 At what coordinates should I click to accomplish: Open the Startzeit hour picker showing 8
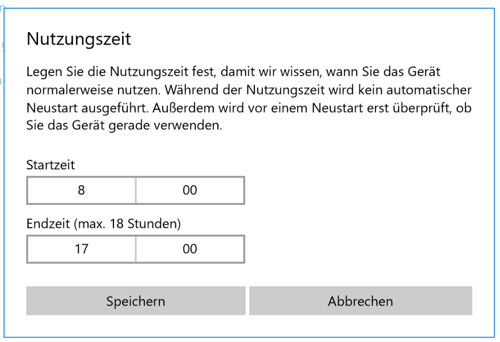coord(81,190)
